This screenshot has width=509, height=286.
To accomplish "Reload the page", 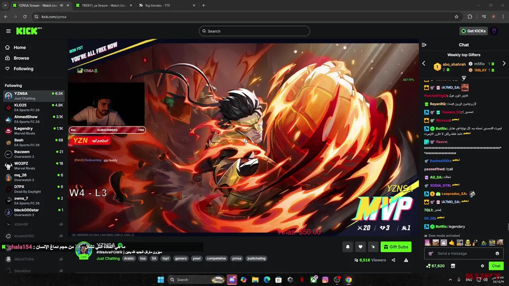I will pyautogui.click(x=25, y=17).
